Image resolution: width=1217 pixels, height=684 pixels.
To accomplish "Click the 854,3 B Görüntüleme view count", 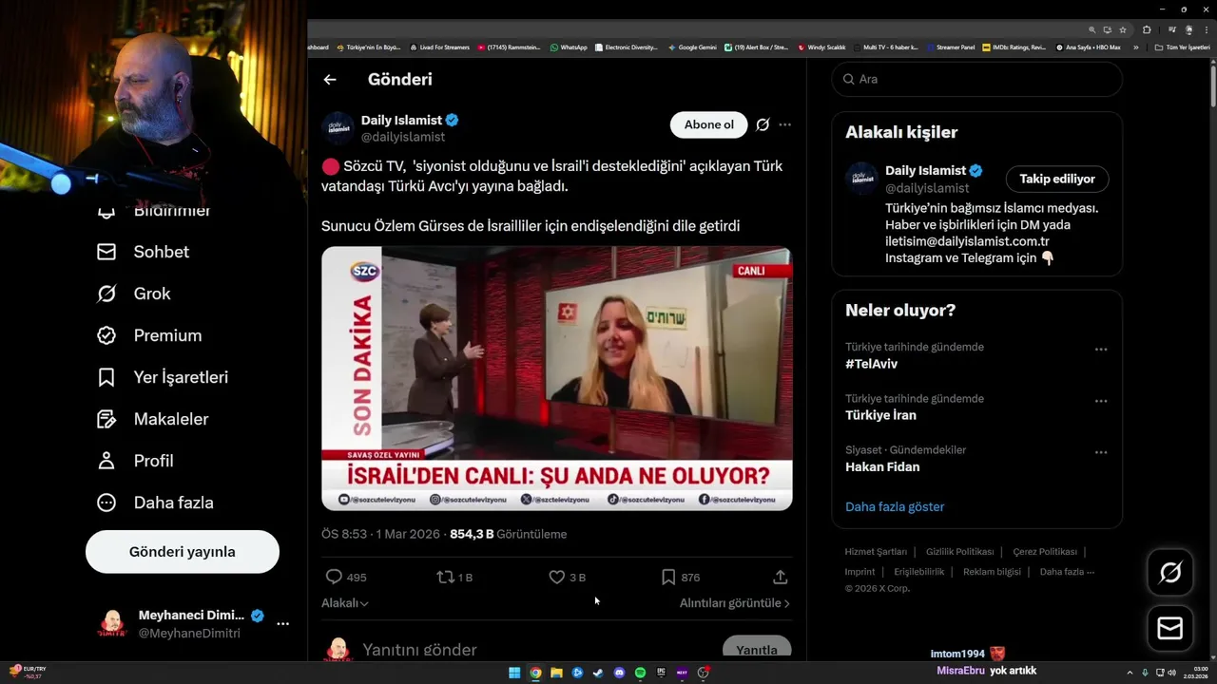I will (508, 534).
